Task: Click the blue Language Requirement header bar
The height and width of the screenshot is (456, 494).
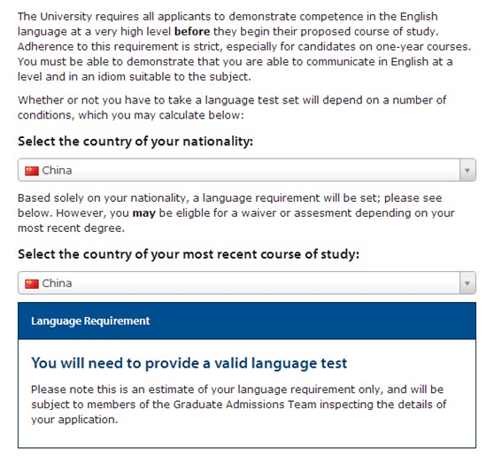Action: pyautogui.click(x=247, y=321)
